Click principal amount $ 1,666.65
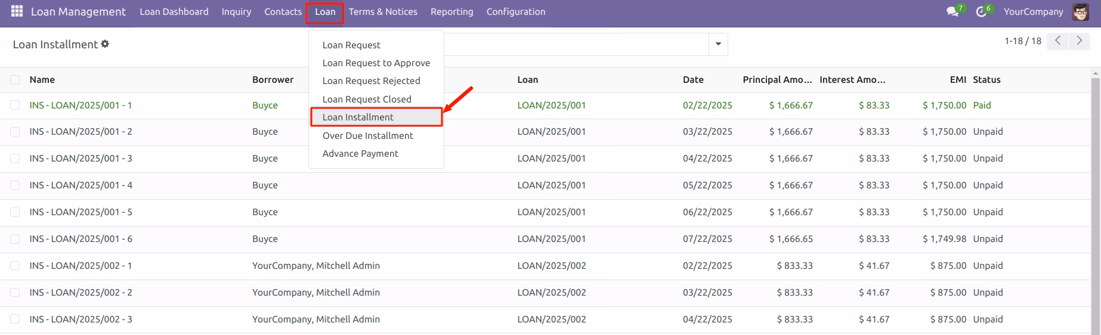This screenshot has height=335, width=1101. click(x=791, y=239)
